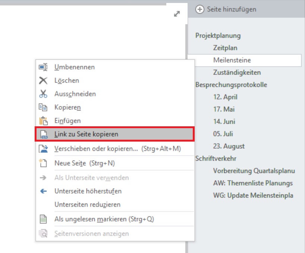Mark page via Als ungelesen markieren
The width and height of the screenshot is (305, 253).
tap(104, 219)
